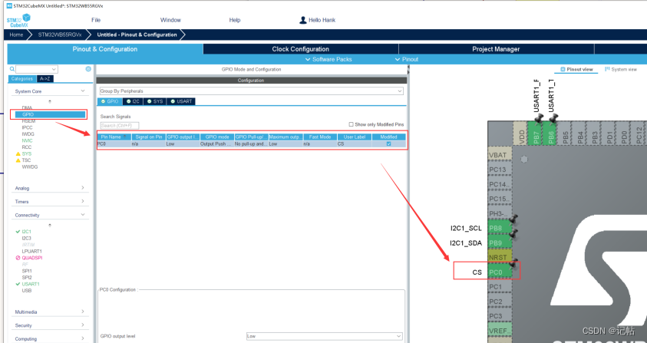Click the PB6 pin at the chip top

click(x=550, y=133)
